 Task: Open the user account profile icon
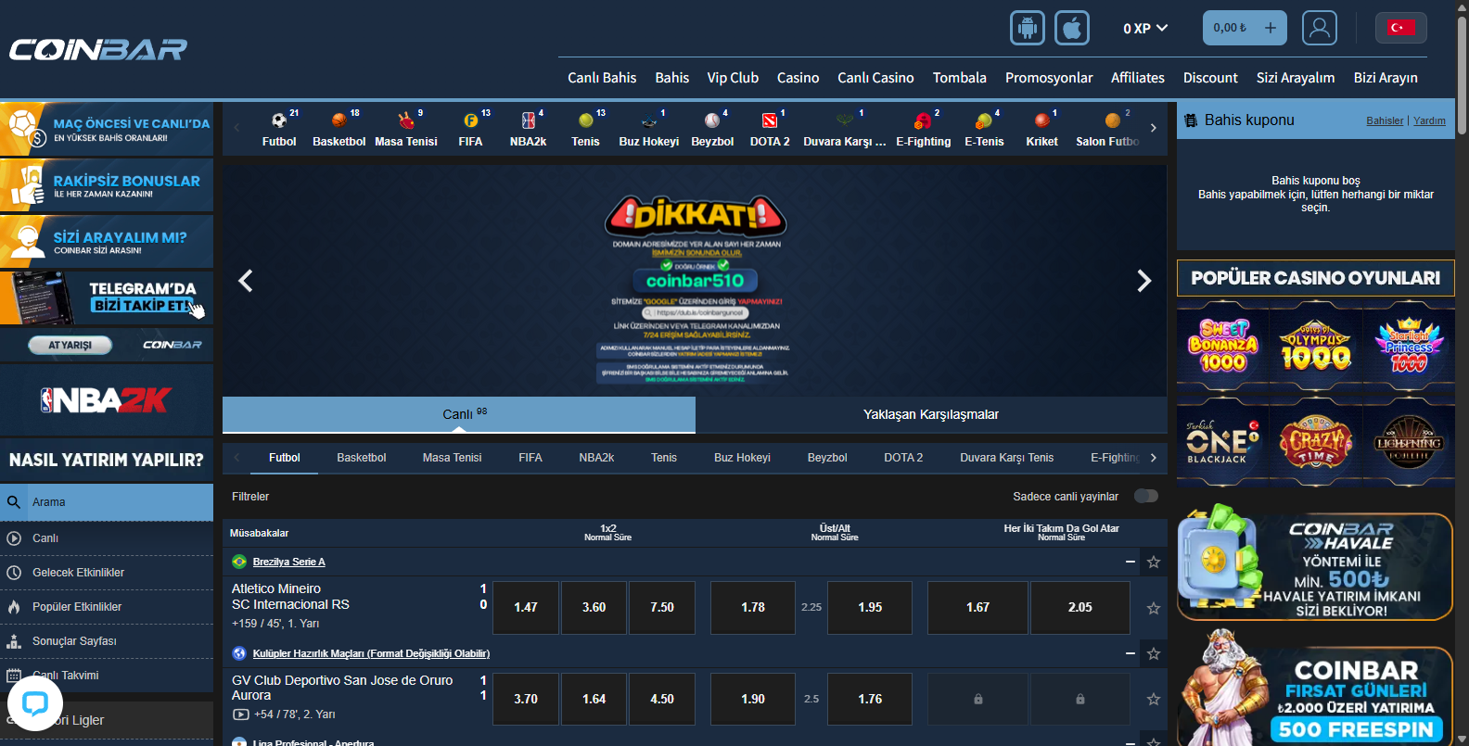1319,28
